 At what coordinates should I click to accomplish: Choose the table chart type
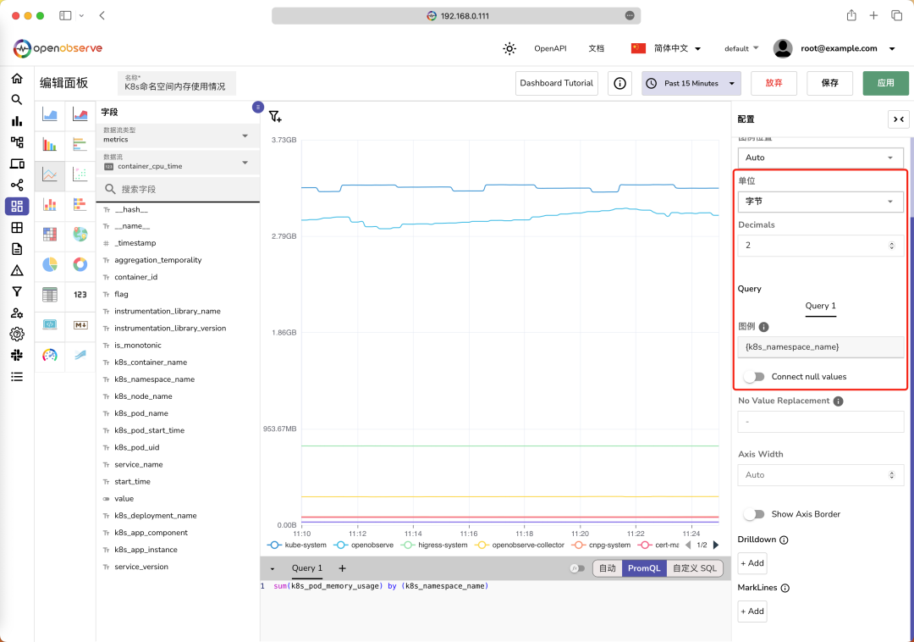(x=50, y=295)
